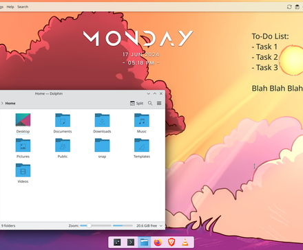Open Dolphin hamburger menu
The height and width of the screenshot is (250, 303).
pos(159,103)
